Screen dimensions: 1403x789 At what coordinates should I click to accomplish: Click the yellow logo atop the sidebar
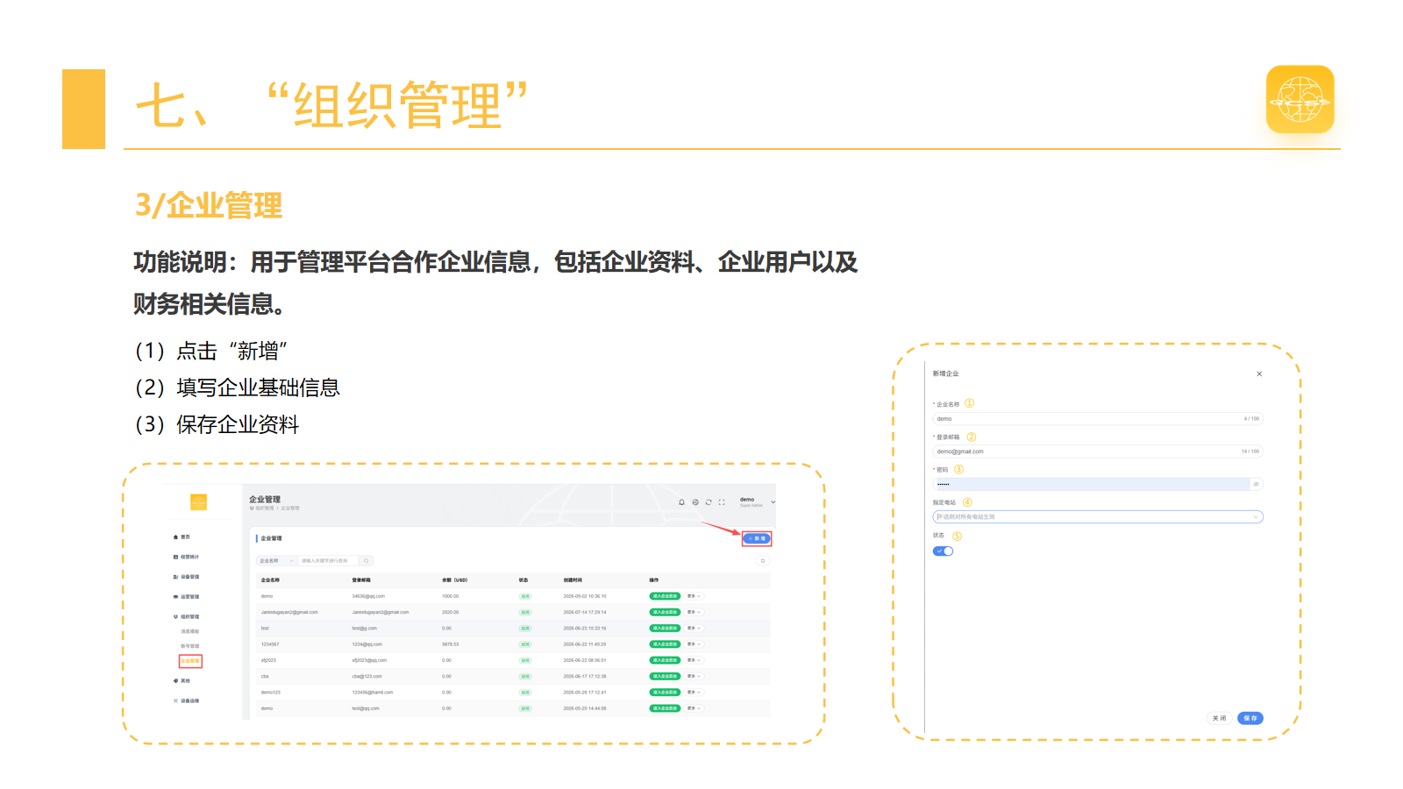pyautogui.click(x=199, y=502)
